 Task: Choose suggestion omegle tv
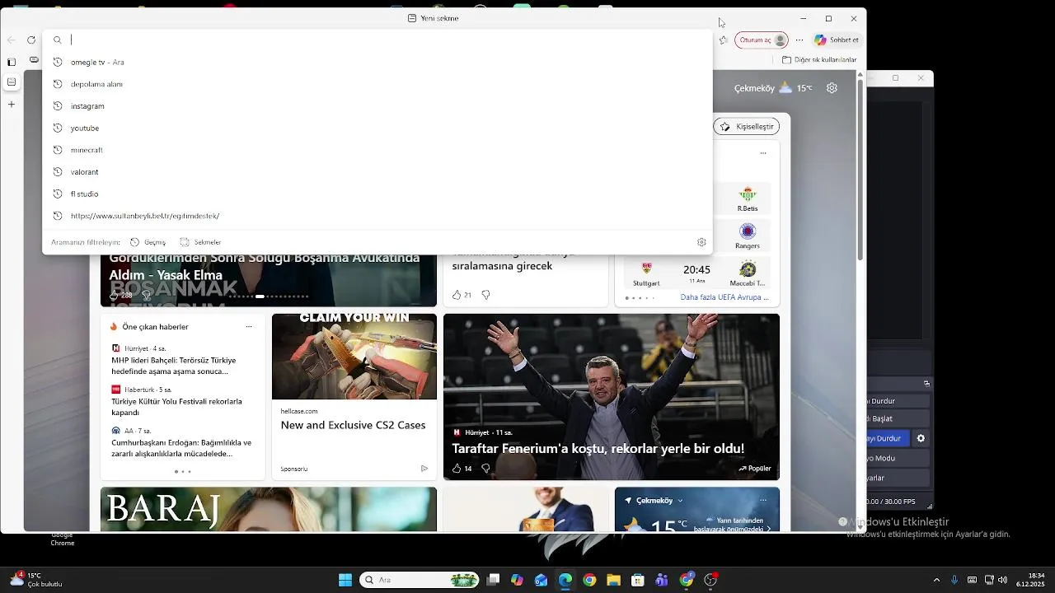pyautogui.click(x=377, y=62)
